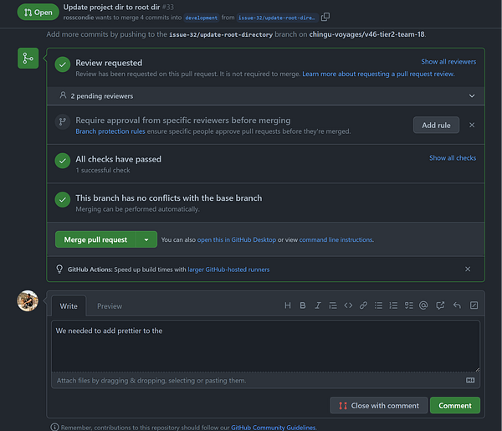Image resolution: width=502 pixels, height=431 pixels.
Task: Click the Heading formatting icon
Action: pyautogui.click(x=288, y=305)
